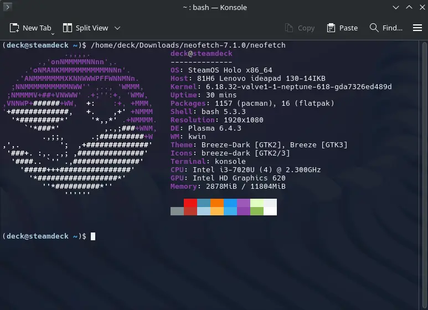Image resolution: width=428 pixels, height=310 pixels.
Task: Click 'deck@steamdeck' header above the dashes
Action: (x=202, y=54)
